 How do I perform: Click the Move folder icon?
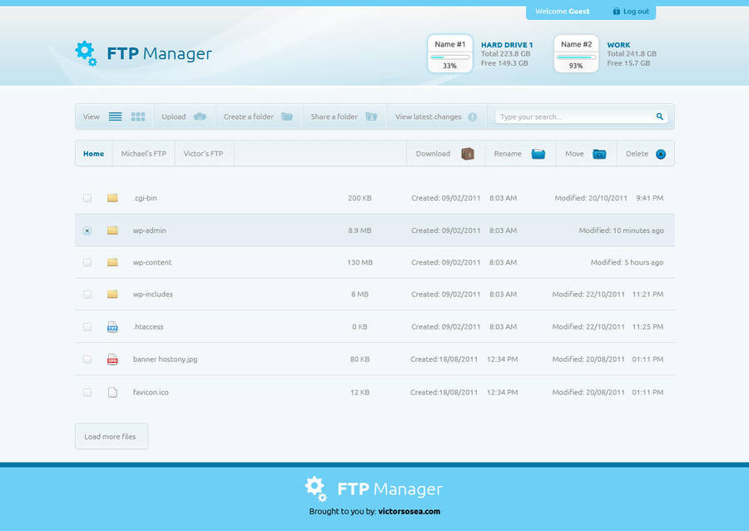tap(599, 154)
